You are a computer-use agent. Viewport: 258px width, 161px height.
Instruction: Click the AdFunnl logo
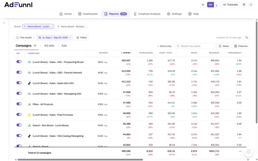pyautogui.click(x=18, y=5)
